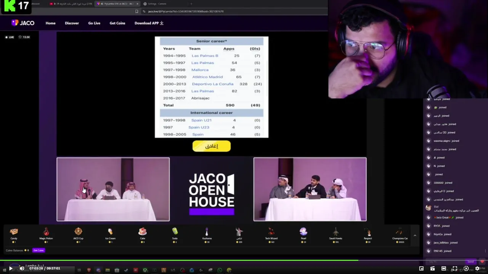488x274 pixels.
Task: Click the left panel camera feed
Action: [113, 189]
